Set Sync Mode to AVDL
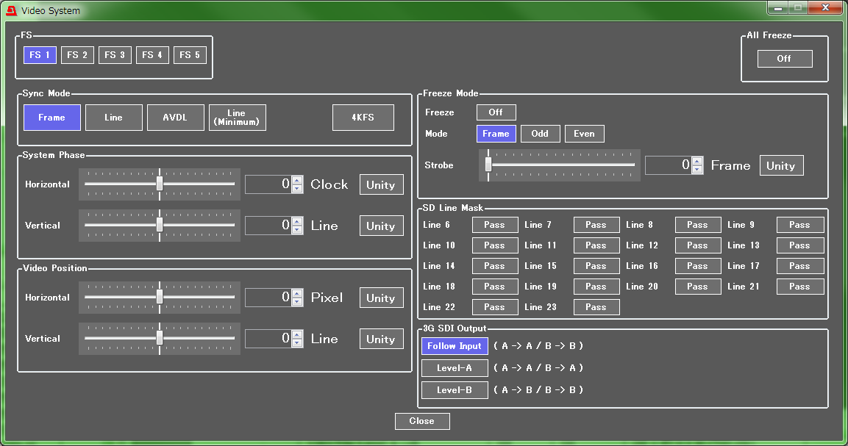Viewport: 848px width, 446px height. coord(175,118)
